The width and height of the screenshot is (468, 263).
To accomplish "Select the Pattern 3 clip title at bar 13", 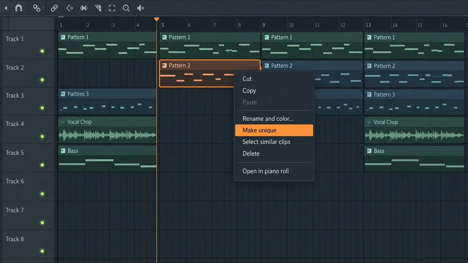I will click(x=384, y=95).
